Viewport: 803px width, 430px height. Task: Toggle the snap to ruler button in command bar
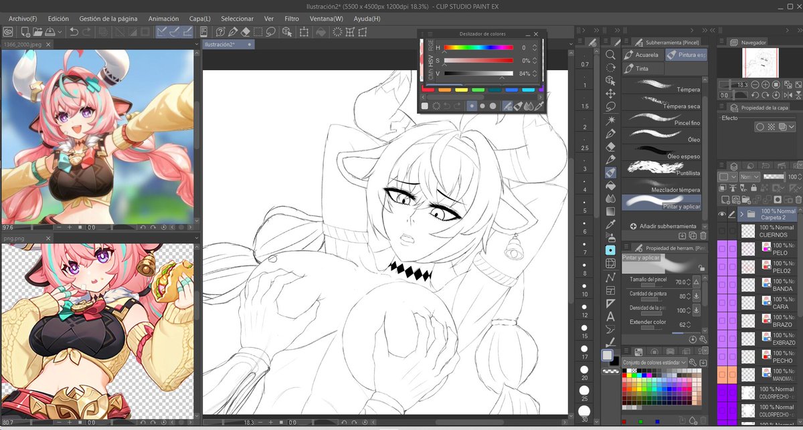coord(162,31)
